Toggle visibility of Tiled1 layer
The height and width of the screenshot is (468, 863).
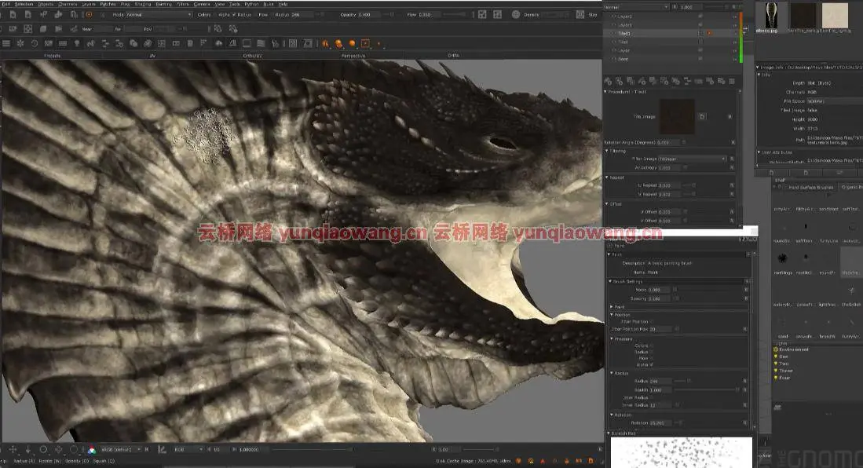pyautogui.click(x=613, y=34)
